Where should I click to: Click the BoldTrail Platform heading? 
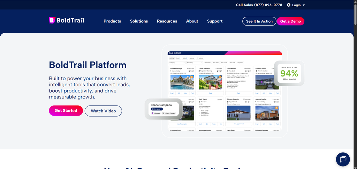(88, 65)
